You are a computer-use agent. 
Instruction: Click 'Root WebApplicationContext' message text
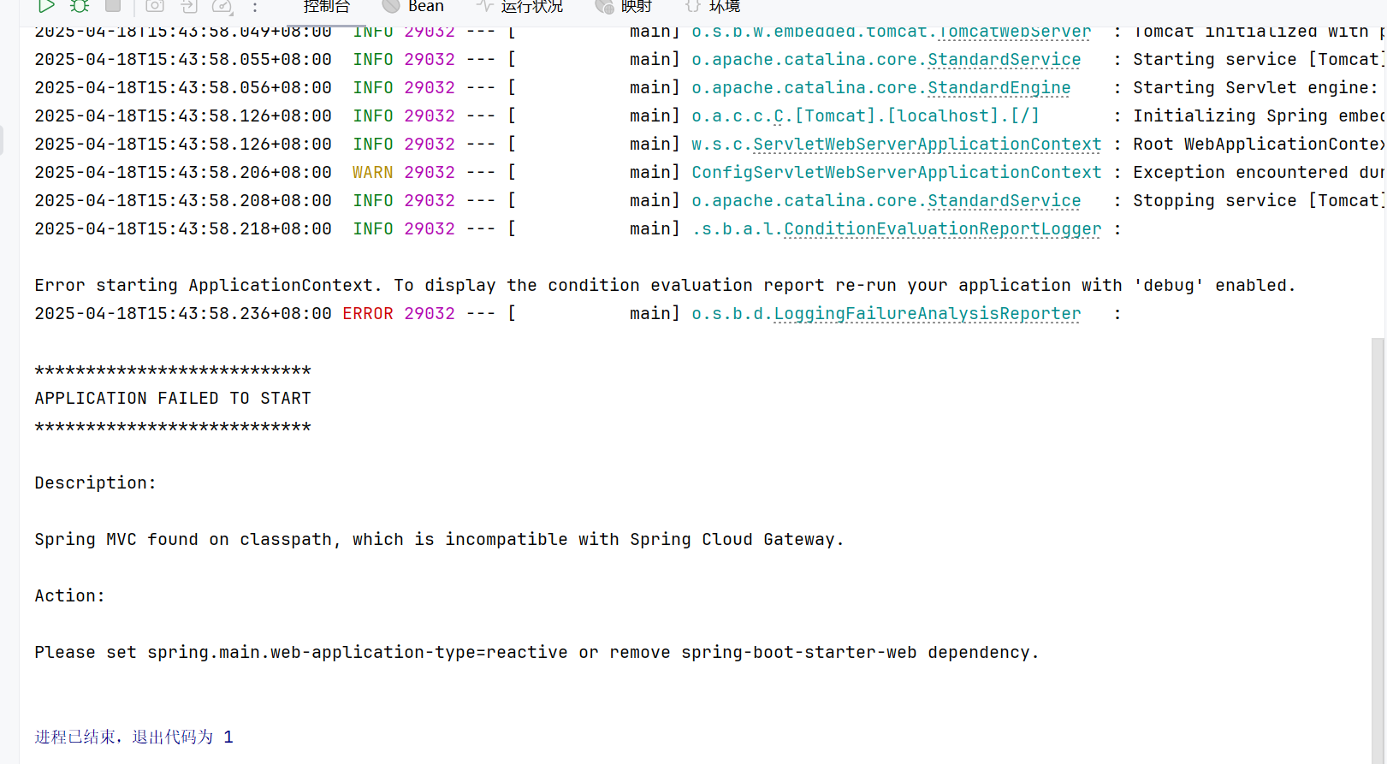pyautogui.click(x=1259, y=145)
